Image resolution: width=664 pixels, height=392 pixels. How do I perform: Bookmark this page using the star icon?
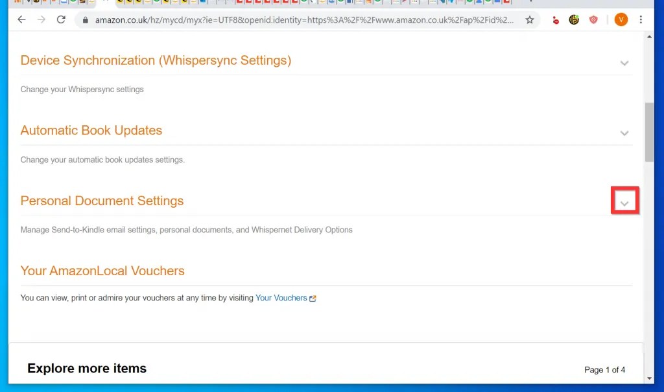coord(530,19)
